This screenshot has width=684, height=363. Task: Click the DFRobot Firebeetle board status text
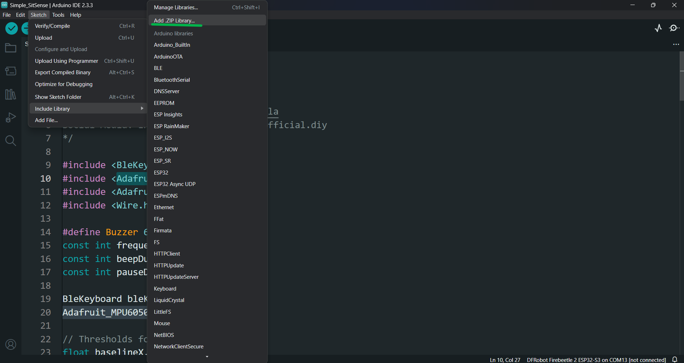click(596, 360)
